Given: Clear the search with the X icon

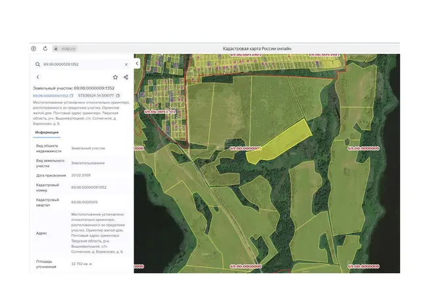Looking at the screenshot, I should pos(126,64).
